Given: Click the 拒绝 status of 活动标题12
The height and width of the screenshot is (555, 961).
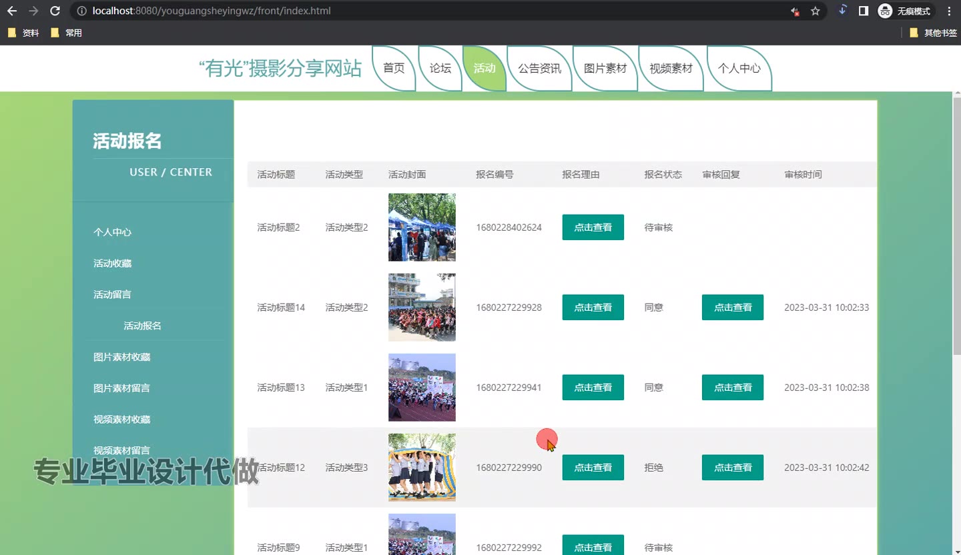Looking at the screenshot, I should (654, 468).
